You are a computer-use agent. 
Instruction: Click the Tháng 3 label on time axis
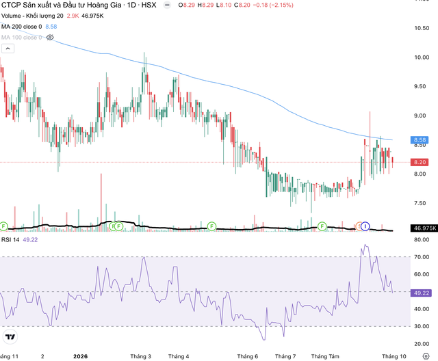click(x=141, y=356)
